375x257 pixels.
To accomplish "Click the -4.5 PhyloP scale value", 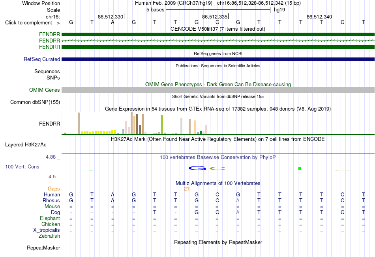I will [x=51, y=177].
